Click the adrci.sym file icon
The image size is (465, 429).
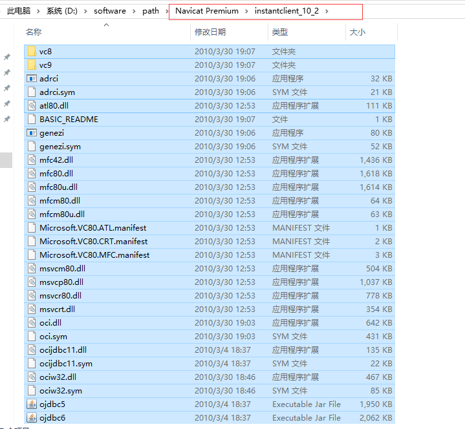coord(32,92)
